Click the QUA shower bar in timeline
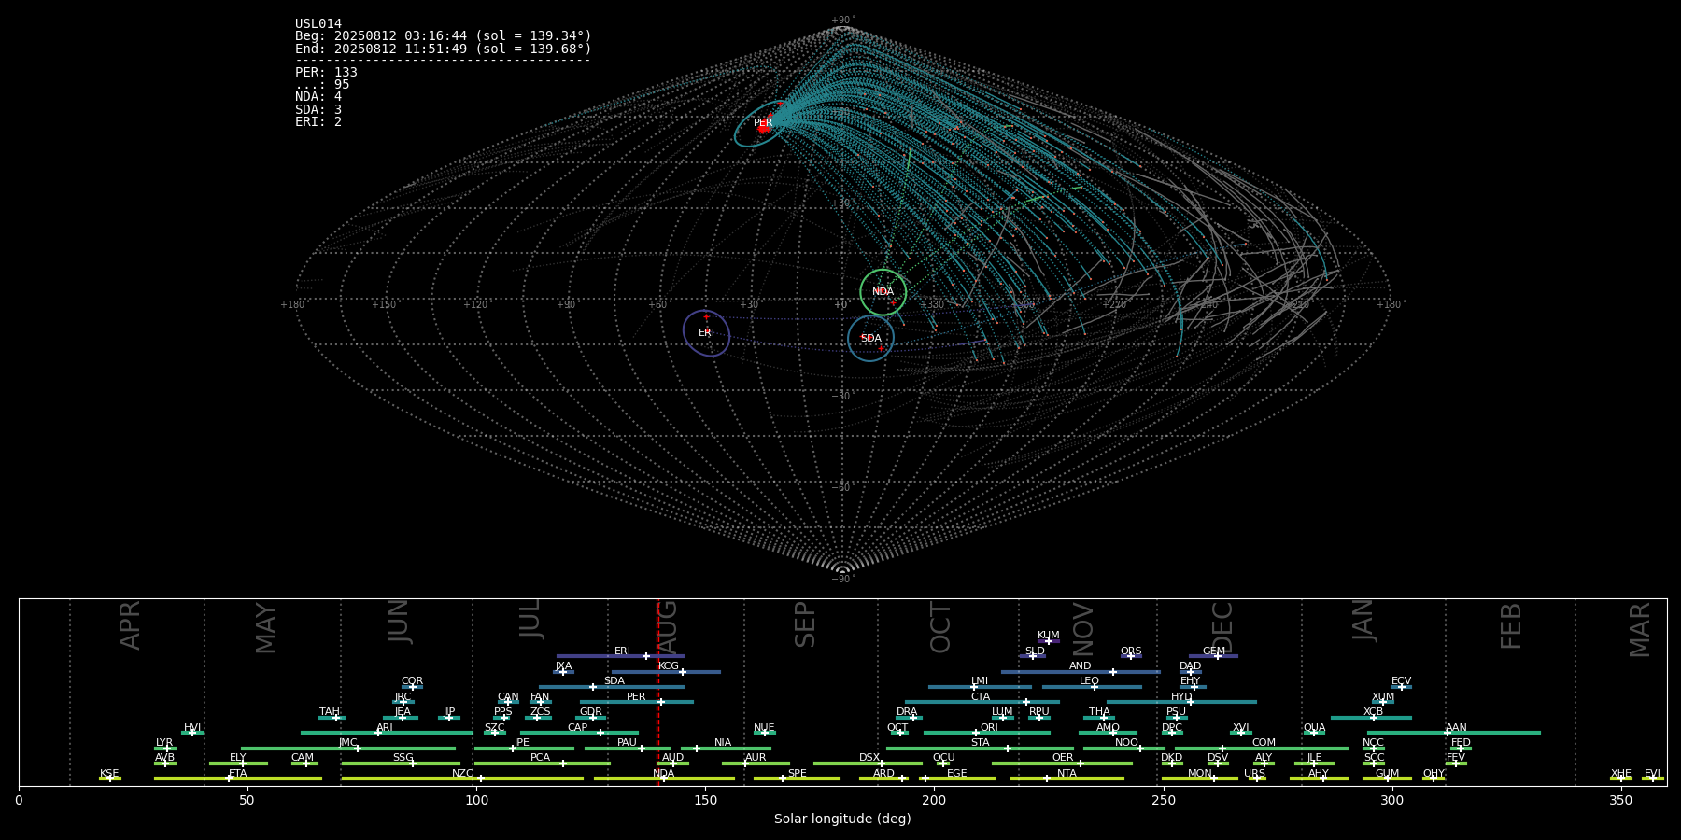This screenshot has width=1681, height=840. pos(1315,733)
